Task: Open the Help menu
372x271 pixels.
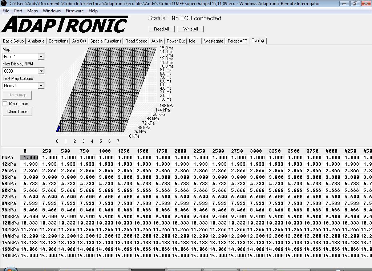Action: [93, 11]
